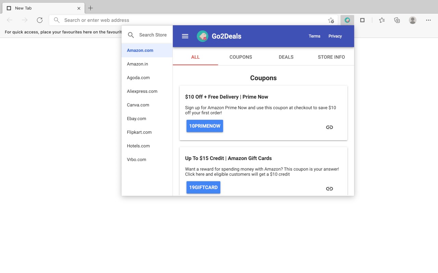Open link icon for 10PRIMENOW coupon
Screen dimensions: 438x273
click(330, 127)
